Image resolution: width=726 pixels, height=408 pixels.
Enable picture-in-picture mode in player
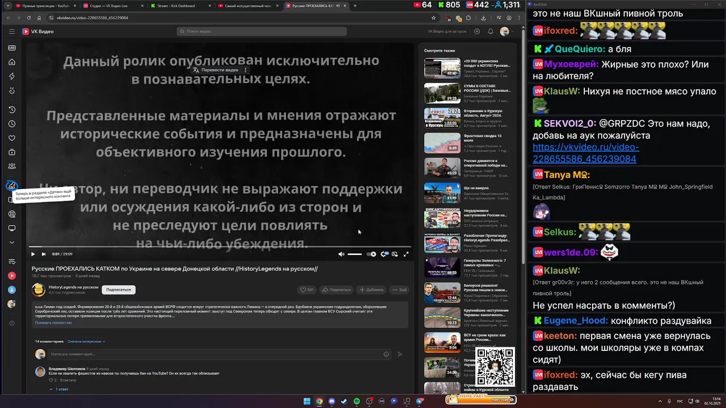coord(395,254)
